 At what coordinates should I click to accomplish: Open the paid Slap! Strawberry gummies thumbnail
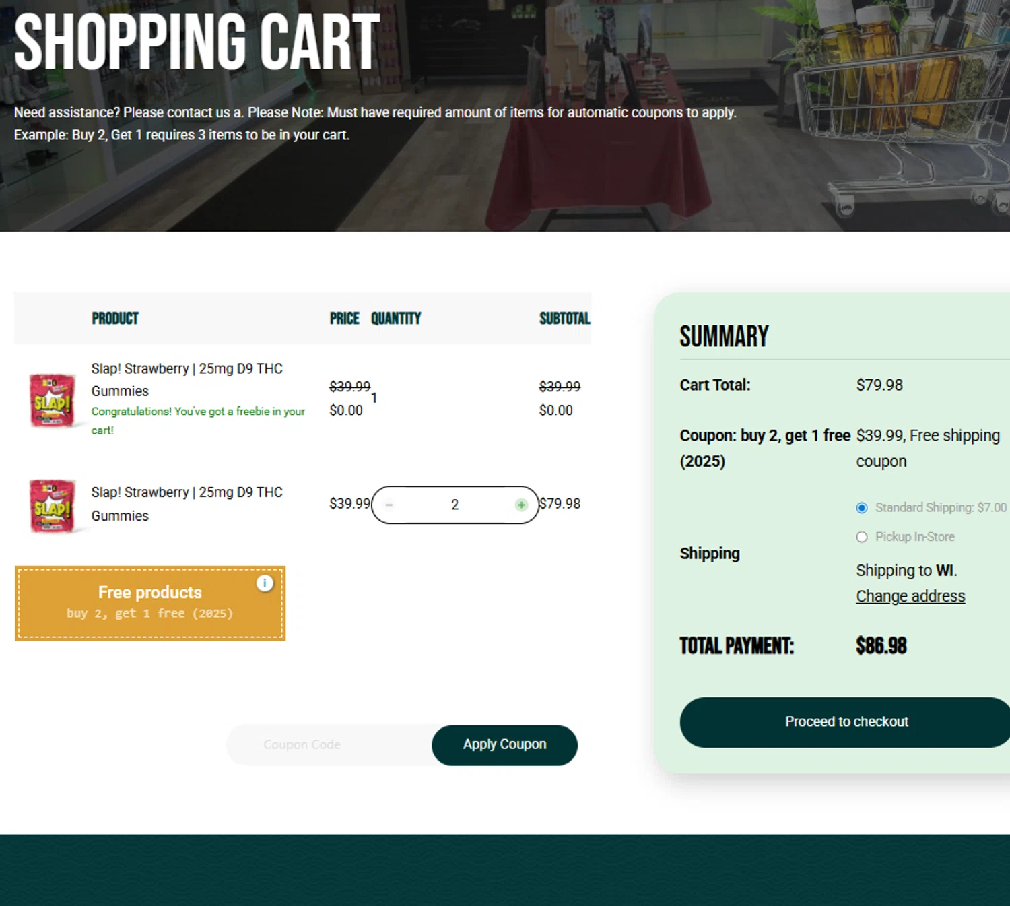(53, 507)
